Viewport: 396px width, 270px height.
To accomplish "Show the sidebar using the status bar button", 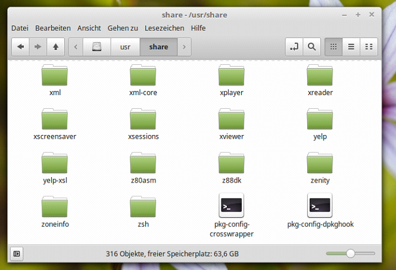I will click(x=17, y=253).
